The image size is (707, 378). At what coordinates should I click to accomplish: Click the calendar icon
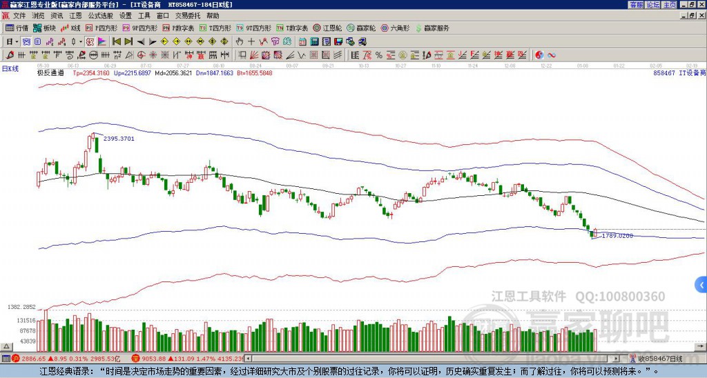click(302, 42)
